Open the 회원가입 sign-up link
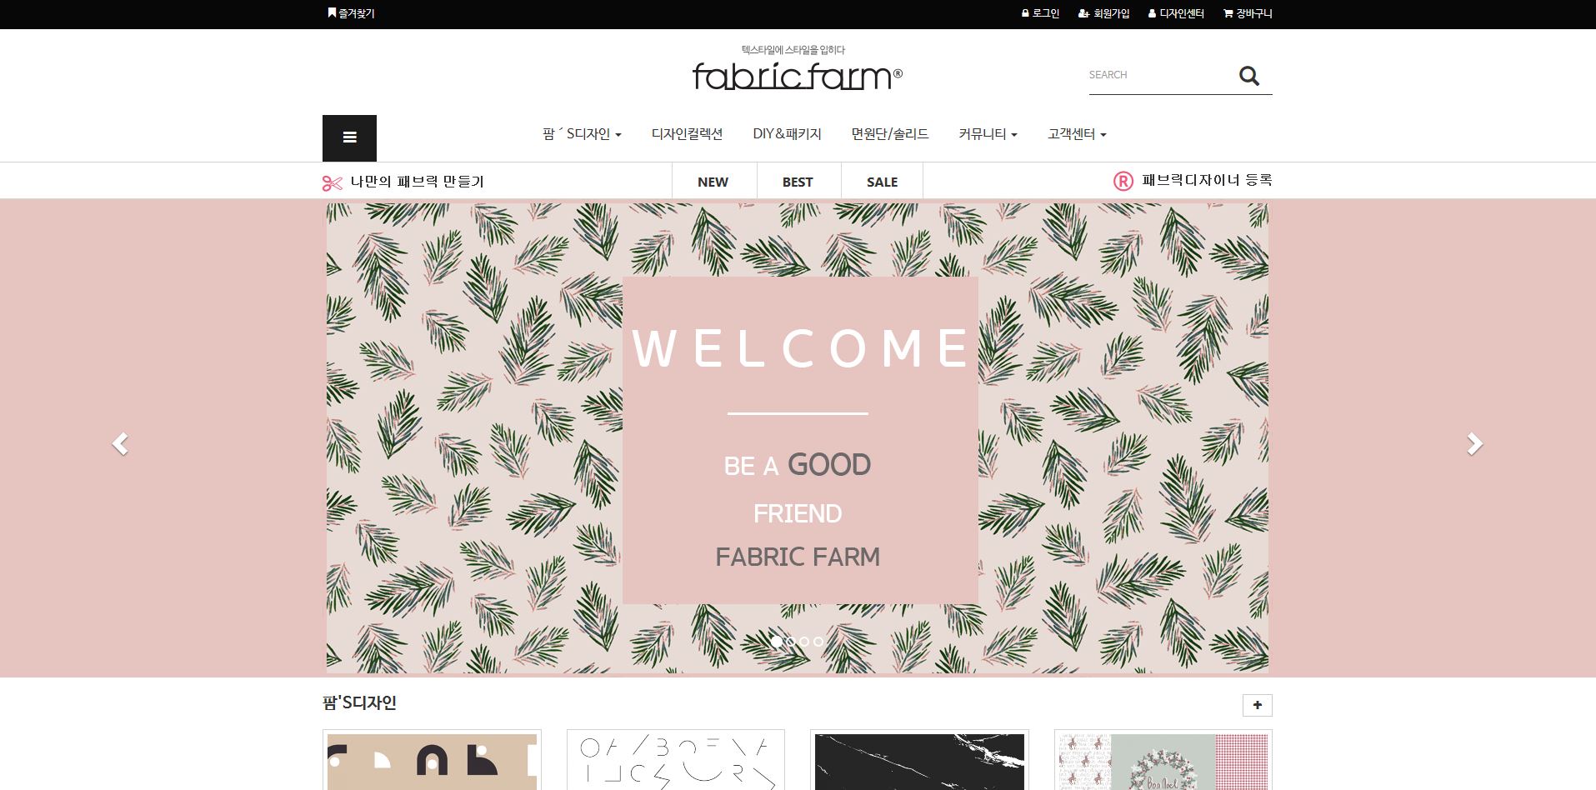Viewport: 1596px width, 790px height. pos(1103,13)
